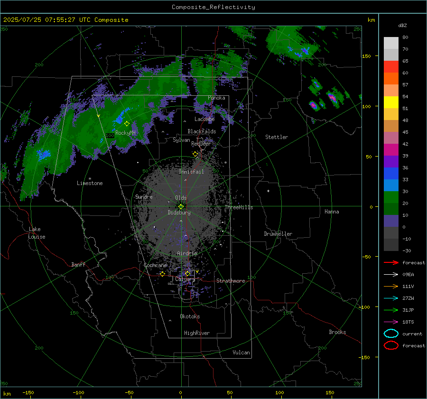427x399 pixels.
Task: Click the bright yellow swatch in dBZ scale
Action: (x=391, y=102)
